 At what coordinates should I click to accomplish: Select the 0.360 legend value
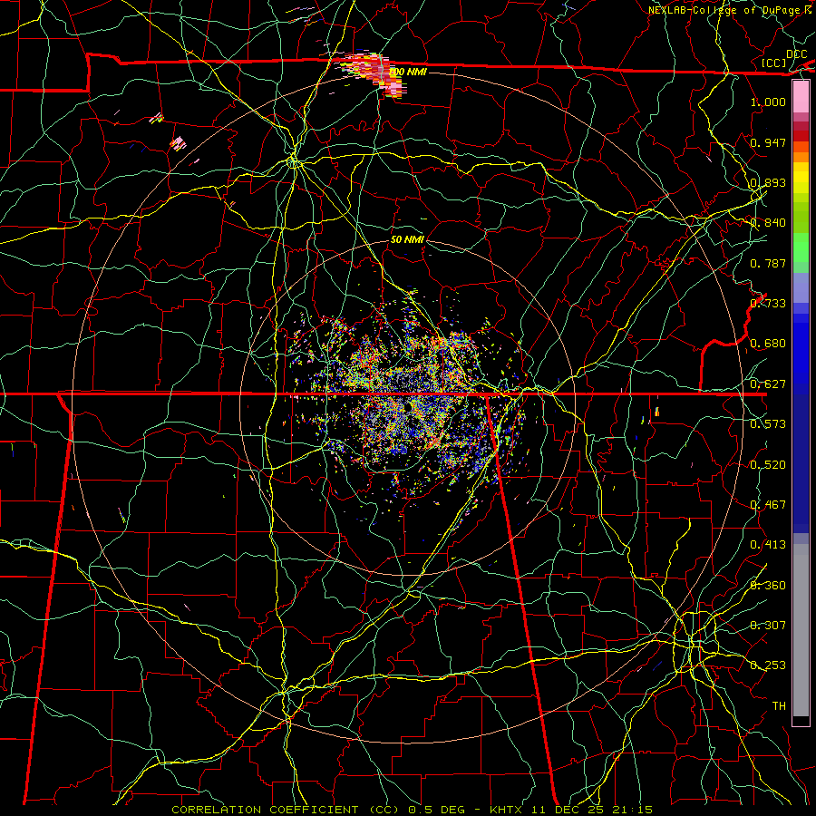click(768, 586)
